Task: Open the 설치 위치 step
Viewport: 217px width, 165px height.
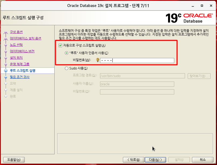Action: coord(16,58)
